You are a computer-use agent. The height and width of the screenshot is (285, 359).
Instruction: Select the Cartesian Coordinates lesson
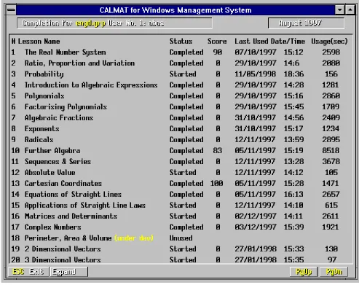click(x=63, y=184)
